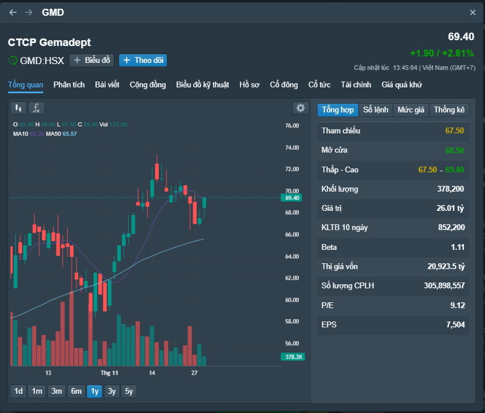The width and height of the screenshot is (485, 413).
Task: Click the Beta 1.11 row
Action: click(393, 248)
